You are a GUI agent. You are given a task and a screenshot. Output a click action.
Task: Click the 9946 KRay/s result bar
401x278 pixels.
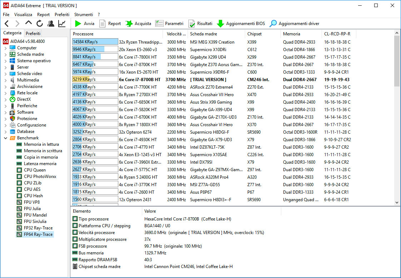tap(95, 49)
